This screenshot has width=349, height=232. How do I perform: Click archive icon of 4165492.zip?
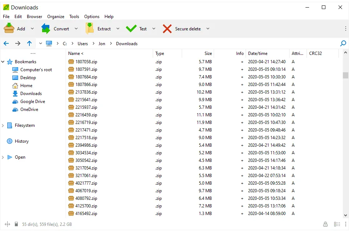click(x=71, y=213)
